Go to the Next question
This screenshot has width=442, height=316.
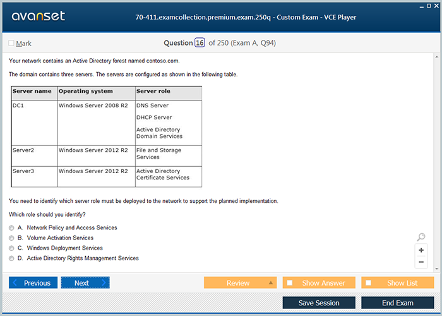[x=85, y=283]
